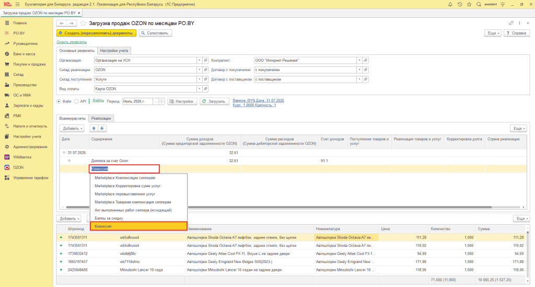Select barcode cell 1739832412
The height and width of the screenshot is (287, 535).
pos(92,254)
